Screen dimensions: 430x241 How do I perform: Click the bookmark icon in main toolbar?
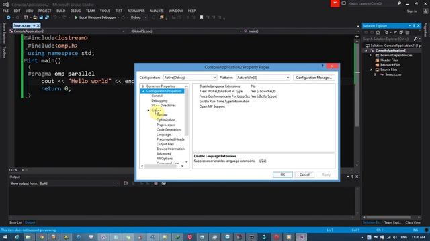coord(202,17)
